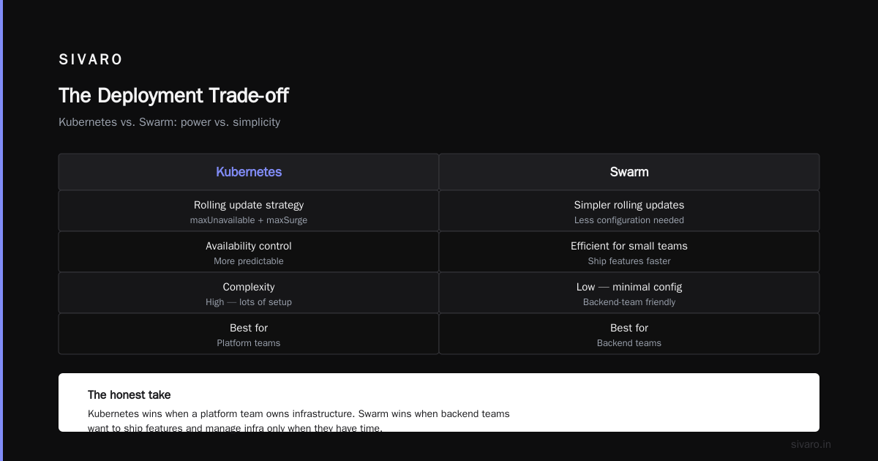Viewport: 878px width, 461px height.
Task: Select 'The Deployment Trade-off' heading
Action: pos(173,96)
